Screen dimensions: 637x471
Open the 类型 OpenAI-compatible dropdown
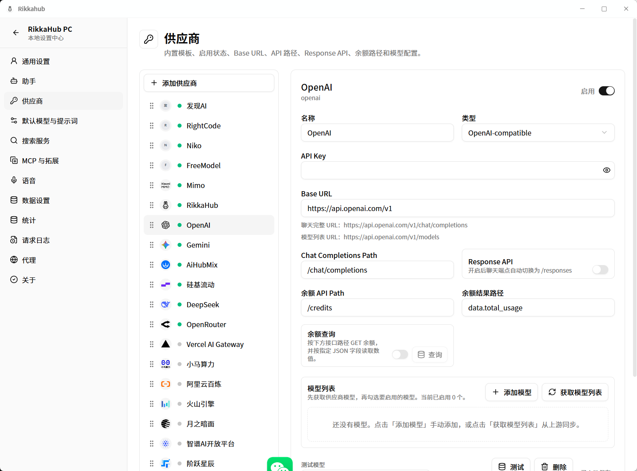538,133
